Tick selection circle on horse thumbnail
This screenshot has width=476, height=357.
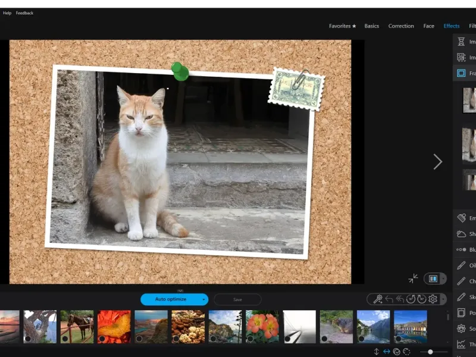[65, 339]
